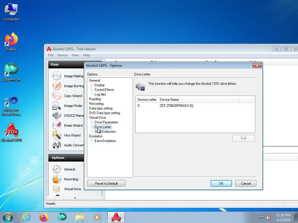Screen dimensions: 298x223
Task: Click the Image Burning Wizard icon
Action: pyautogui.click(x=57, y=86)
